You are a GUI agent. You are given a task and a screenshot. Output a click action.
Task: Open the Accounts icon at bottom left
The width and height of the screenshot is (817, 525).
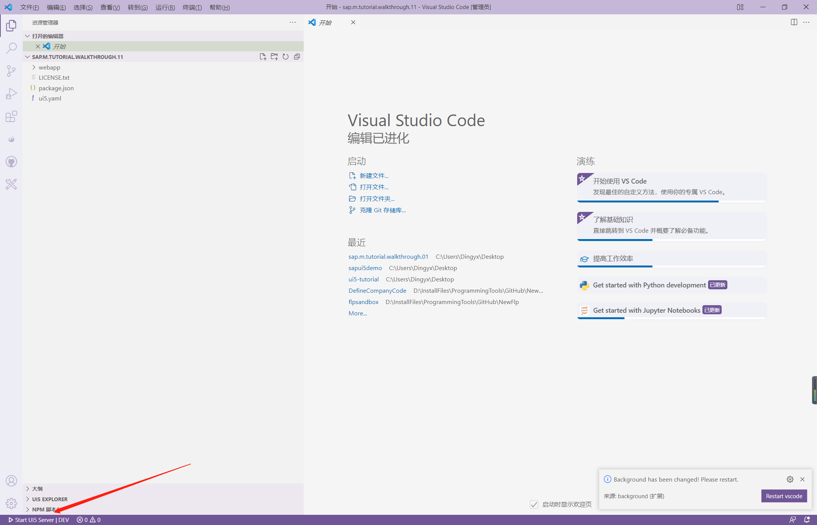point(11,481)
